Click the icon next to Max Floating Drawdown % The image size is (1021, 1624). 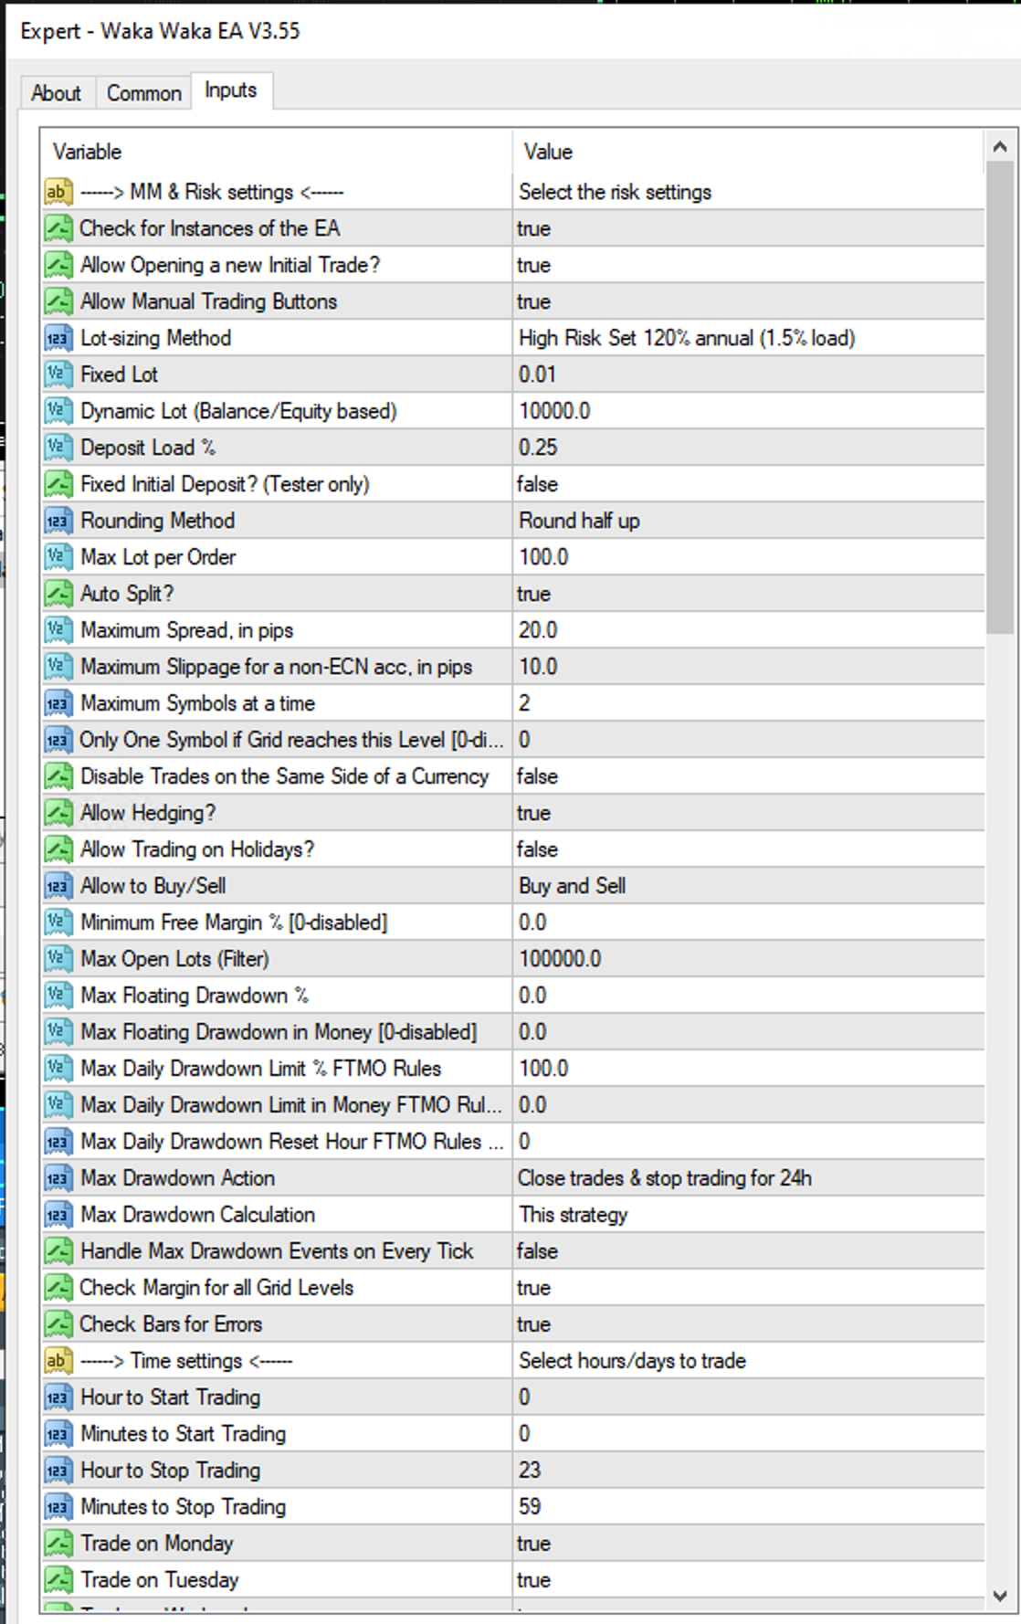click(58, 996)
